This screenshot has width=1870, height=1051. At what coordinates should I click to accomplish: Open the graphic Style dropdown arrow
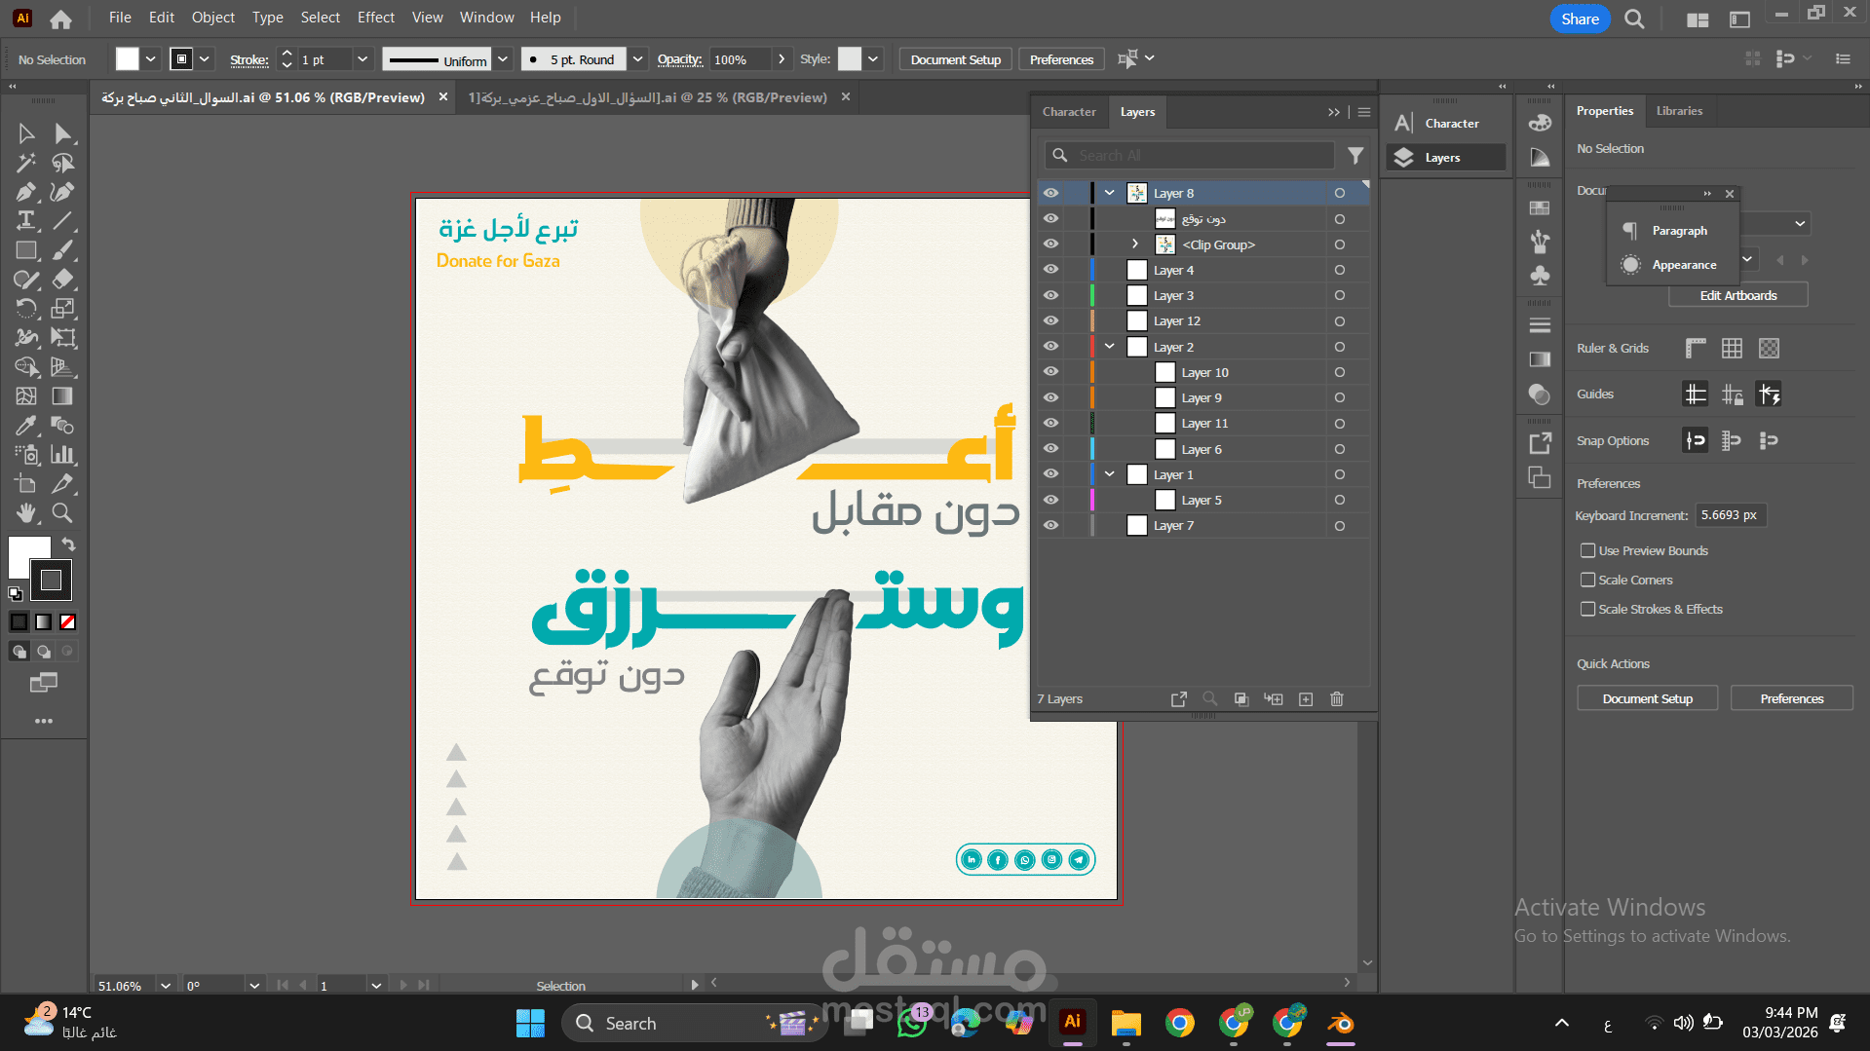tap(873, 59)
